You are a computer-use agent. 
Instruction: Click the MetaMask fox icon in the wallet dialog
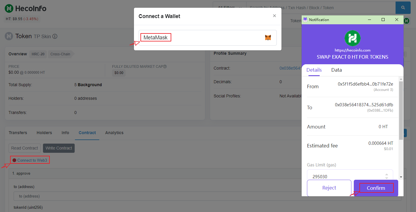268,38
